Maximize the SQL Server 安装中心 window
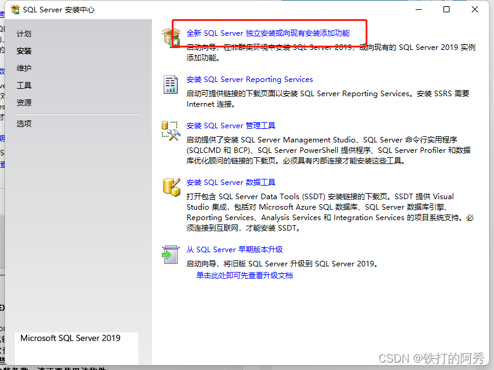The image size is (494, 370). (446, 9)
